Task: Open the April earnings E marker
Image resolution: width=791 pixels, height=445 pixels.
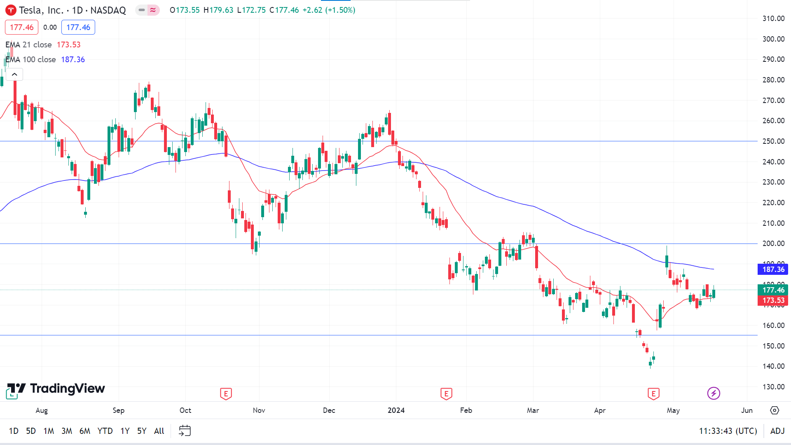Action: (x=653, y=394)
